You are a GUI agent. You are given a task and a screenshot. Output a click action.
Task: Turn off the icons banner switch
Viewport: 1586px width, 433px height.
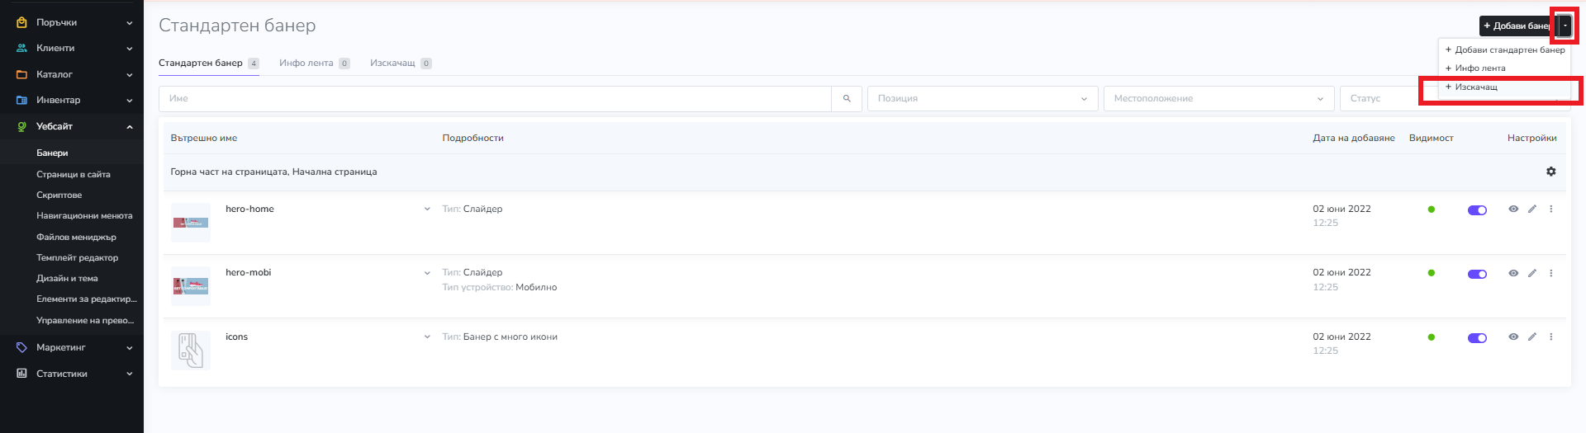tap(1477, 337)
